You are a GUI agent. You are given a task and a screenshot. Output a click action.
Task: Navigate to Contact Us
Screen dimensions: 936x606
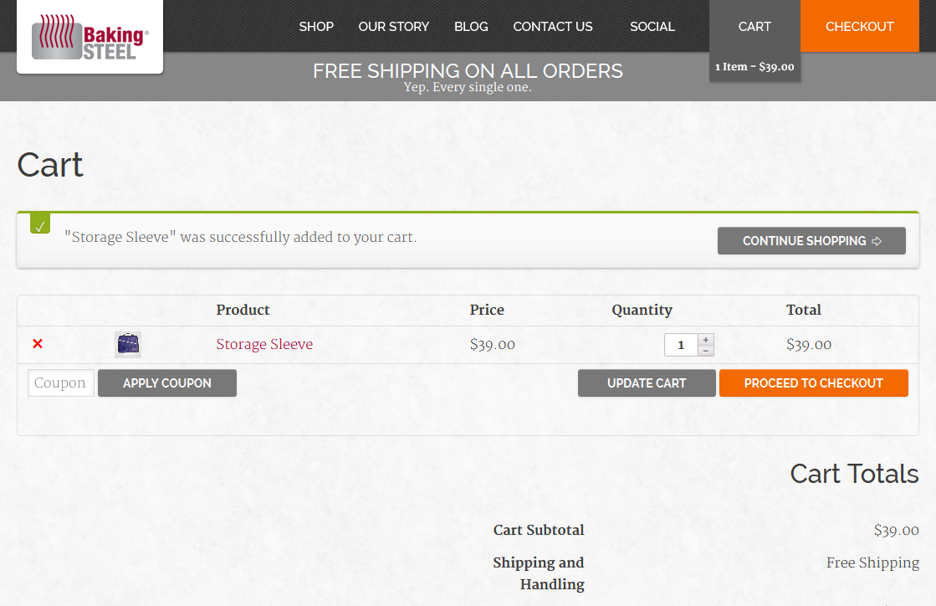click(x=553, y=26)
